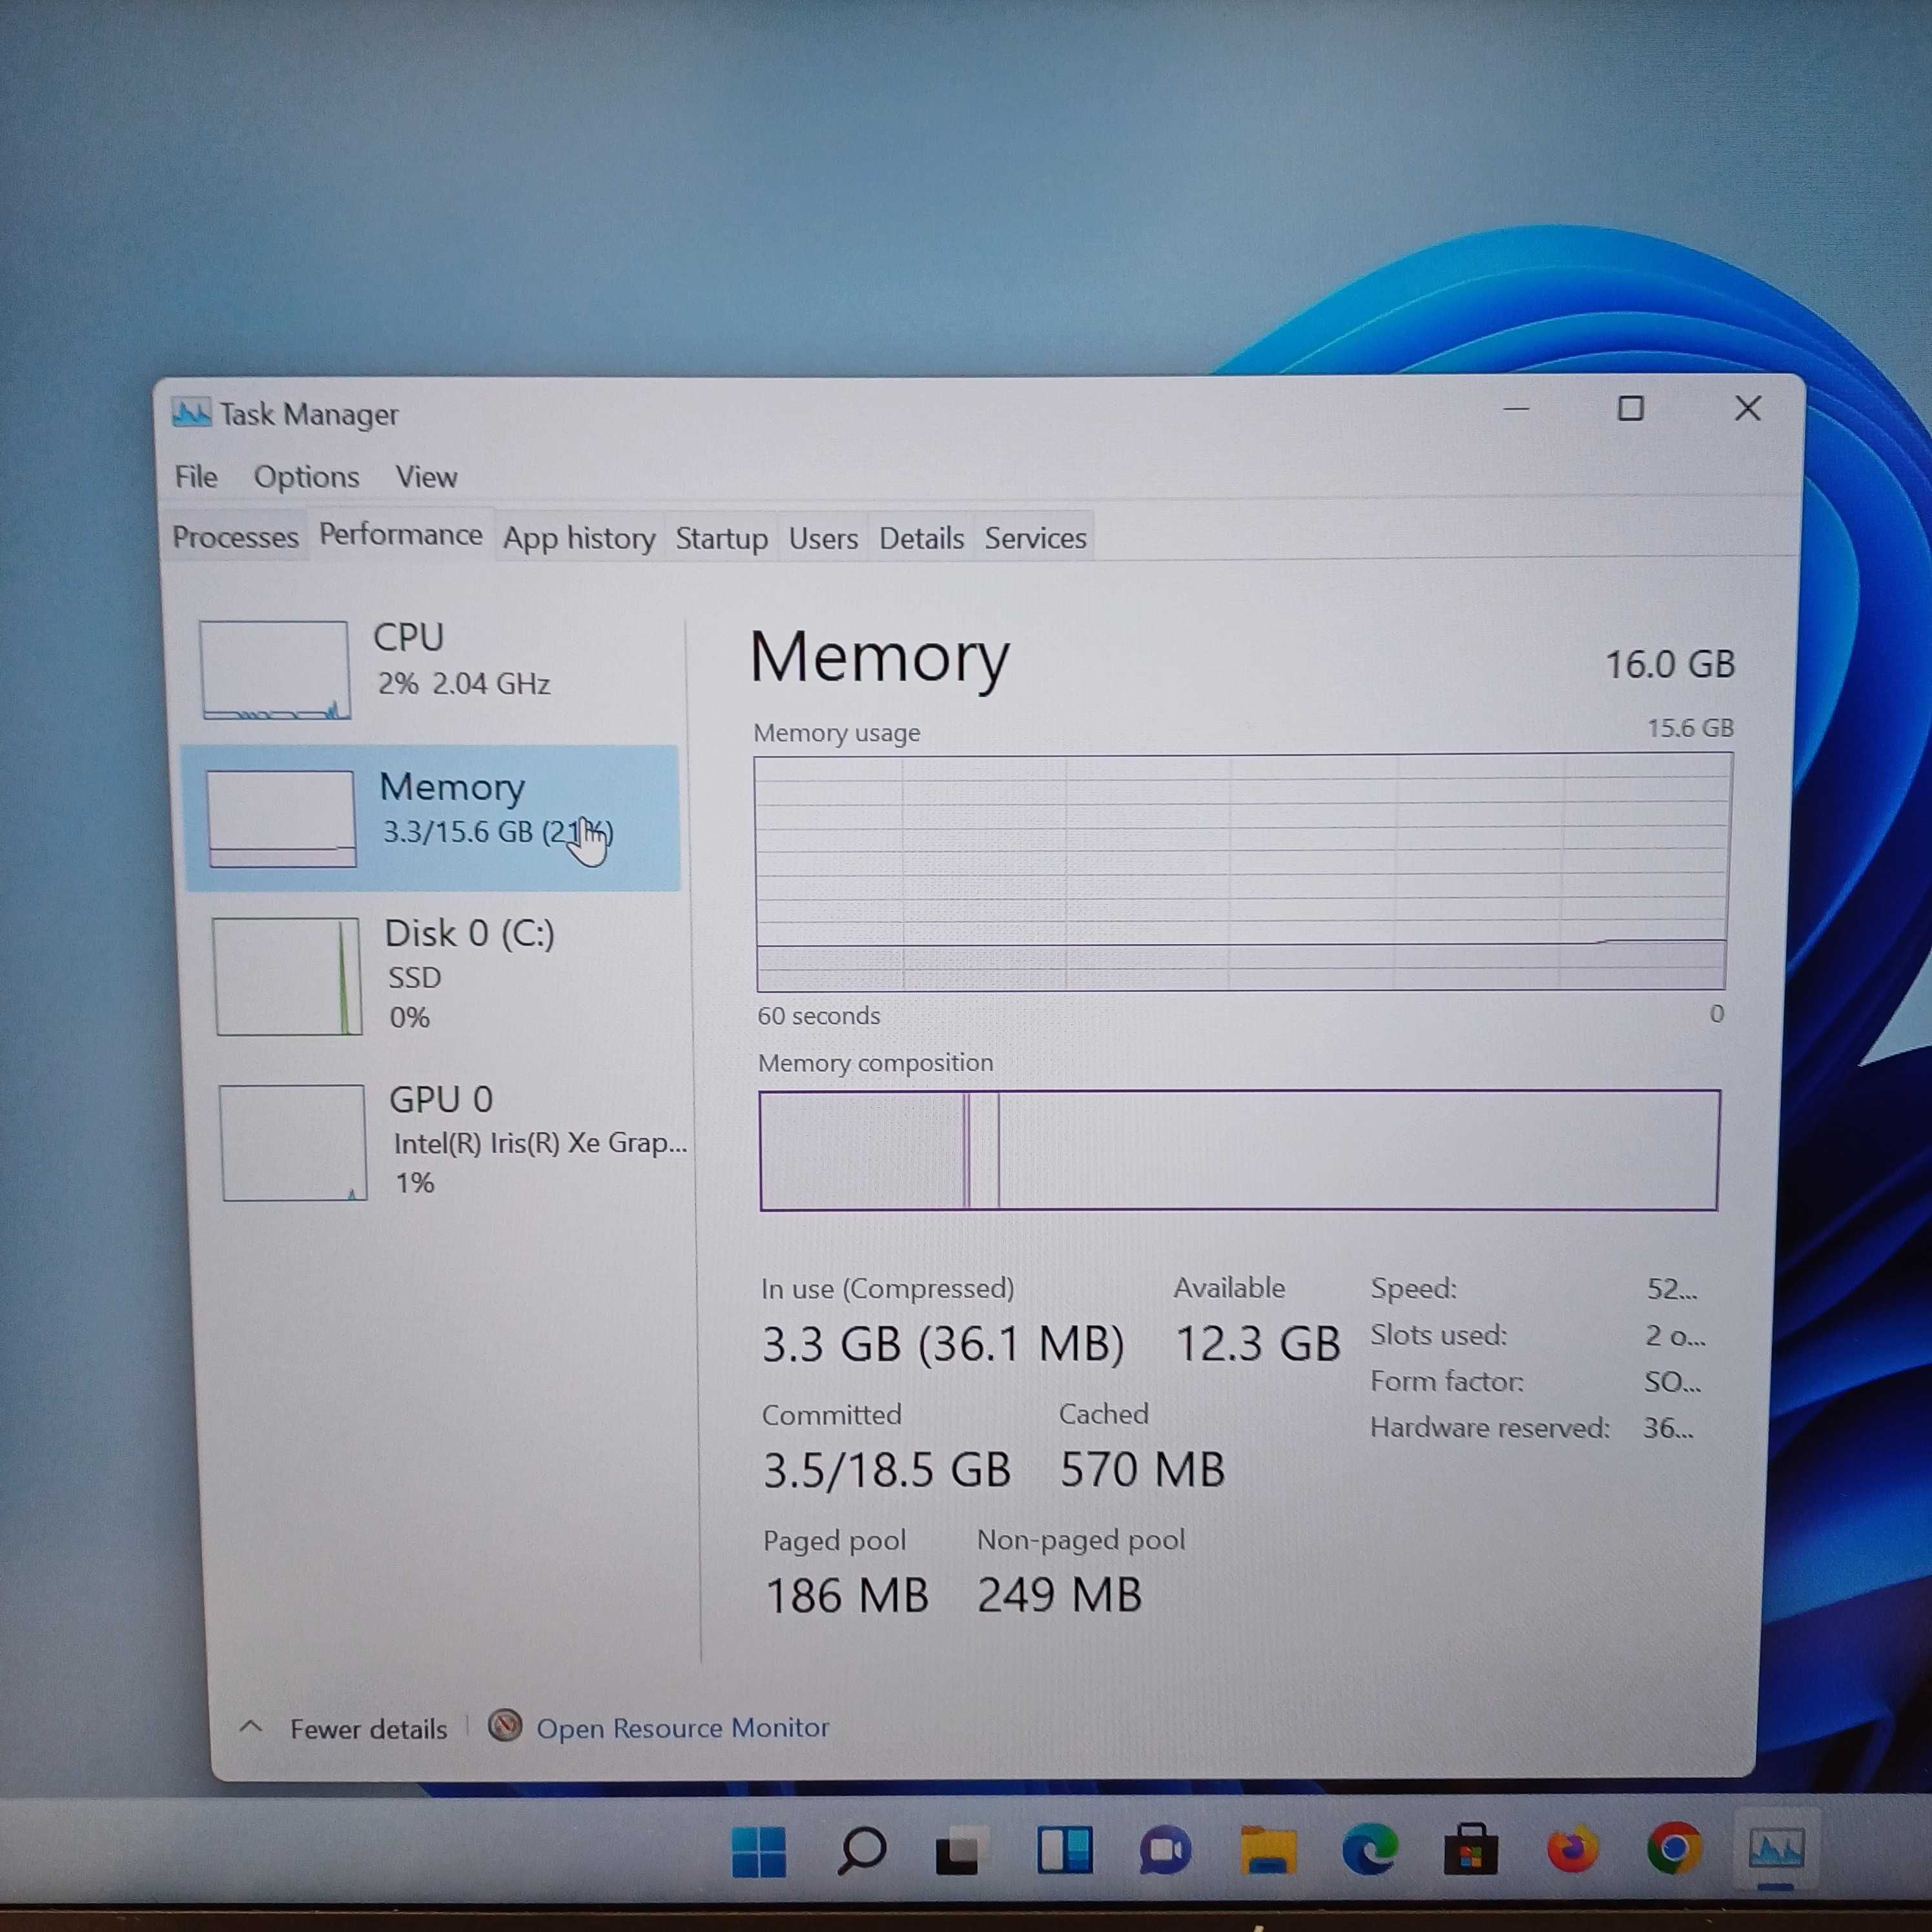Select the Performance tab
1932x1932 pixels.
pos(400,535)
